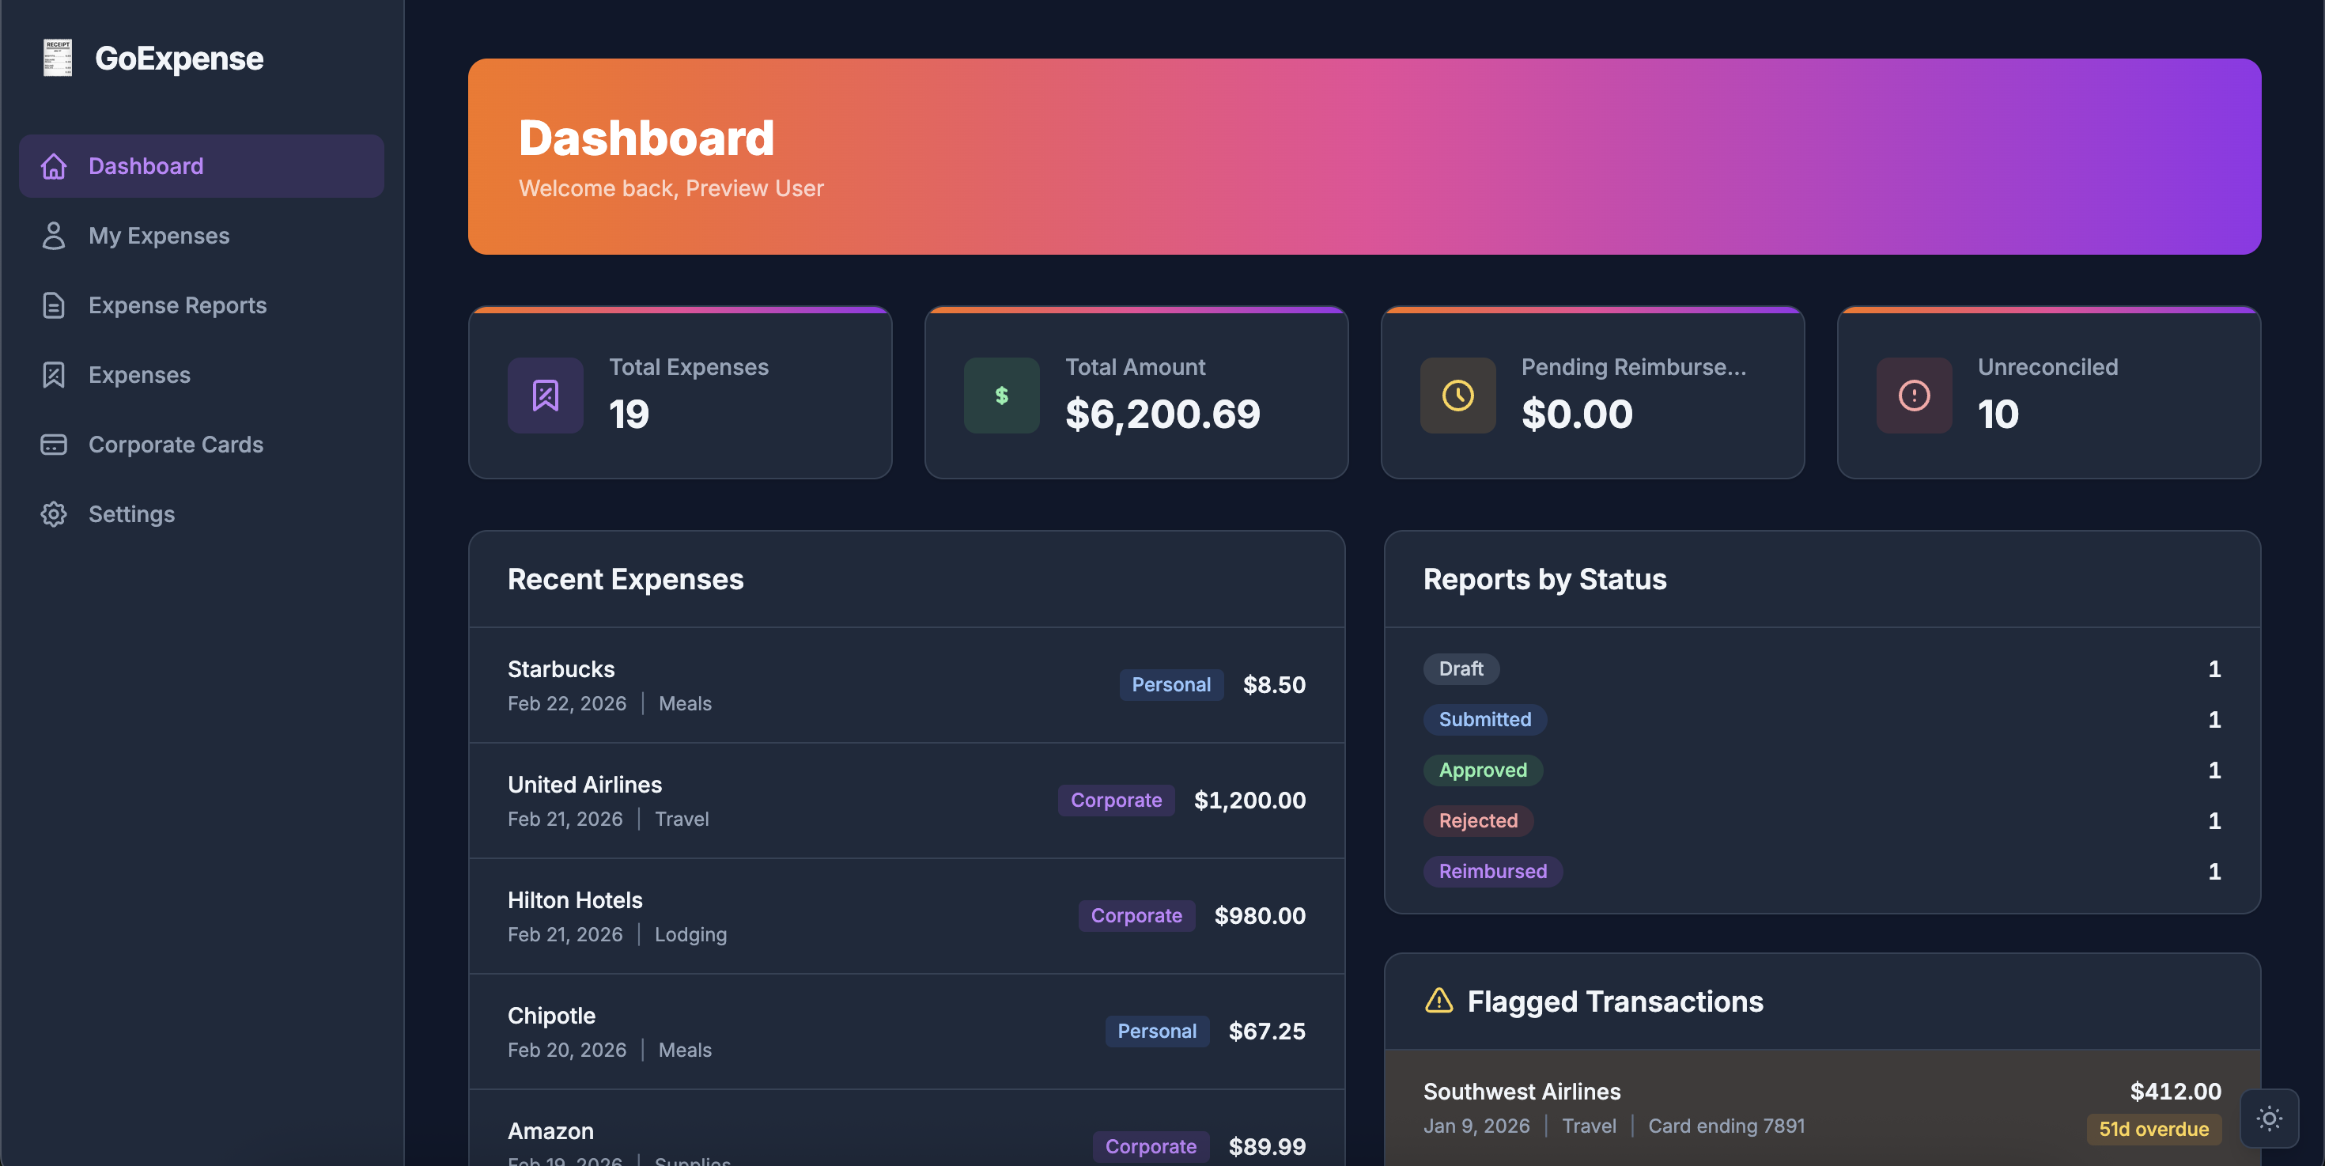The width and height of the screenshot is (2325, 1166).
Task: Open the United Airlines expense entry
Action: point(906,801)
